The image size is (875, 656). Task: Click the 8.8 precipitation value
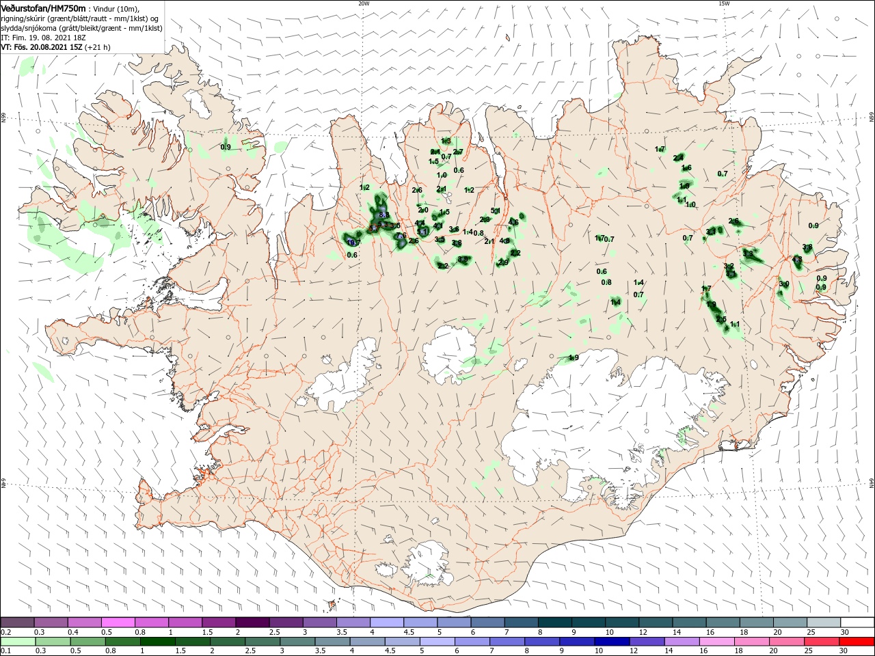tap(383, 215)
